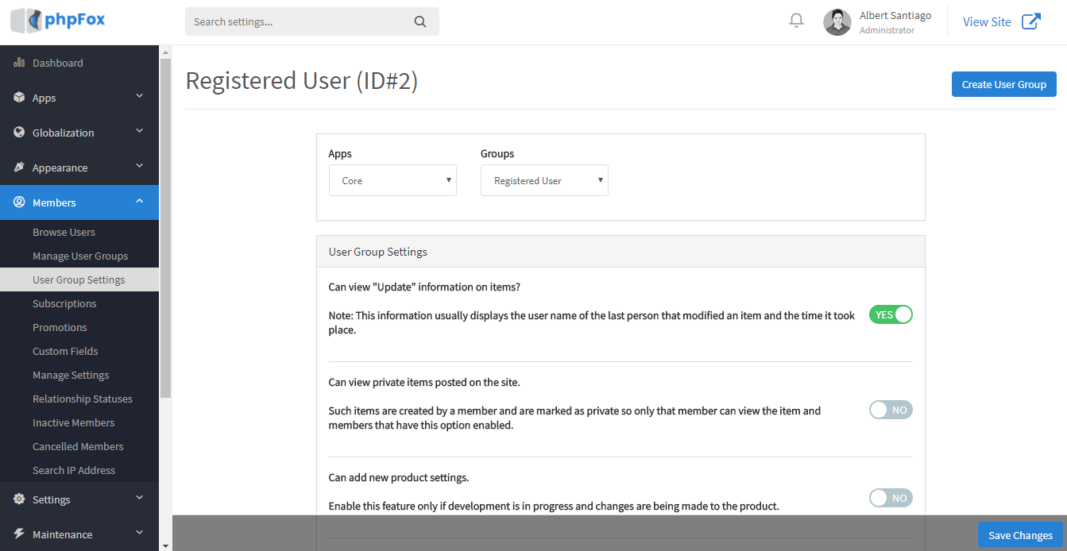Open the Groups dropdown showing Registered User
1067x551 pixels.
[544, 180]
